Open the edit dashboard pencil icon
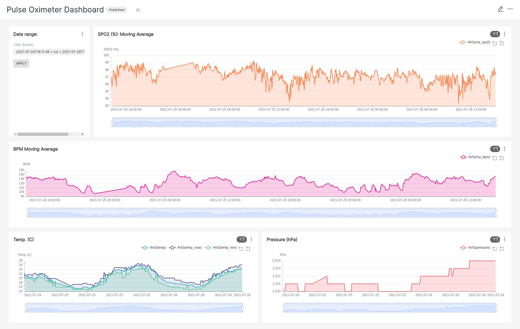Viewport: 520px width, 329px height. pos(500,9)
